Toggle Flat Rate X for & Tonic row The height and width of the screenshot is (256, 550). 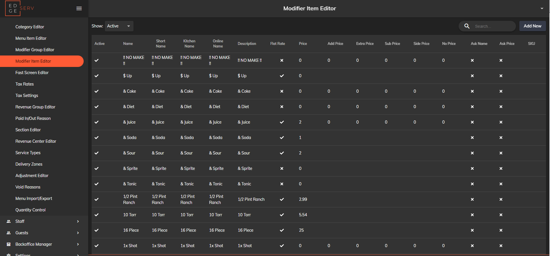tap(282, 184)
